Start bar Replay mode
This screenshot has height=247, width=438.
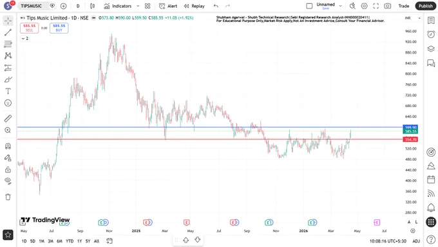195,6
